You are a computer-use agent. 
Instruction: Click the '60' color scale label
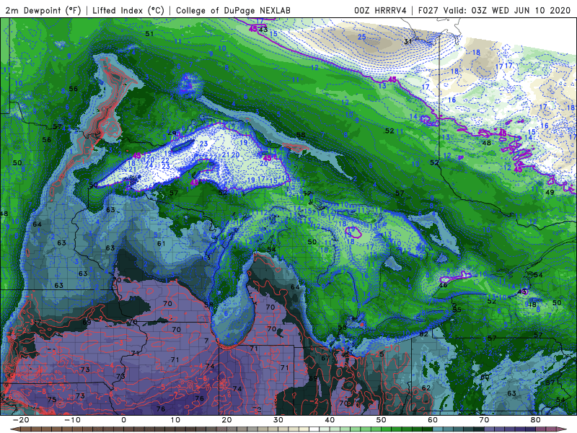click(x=433, y=420)
